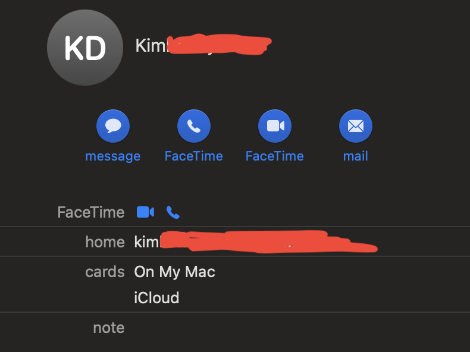This screenshot has width=470, height=352.
Task: Click the blue "message" text label
Action: coord(113,156)
